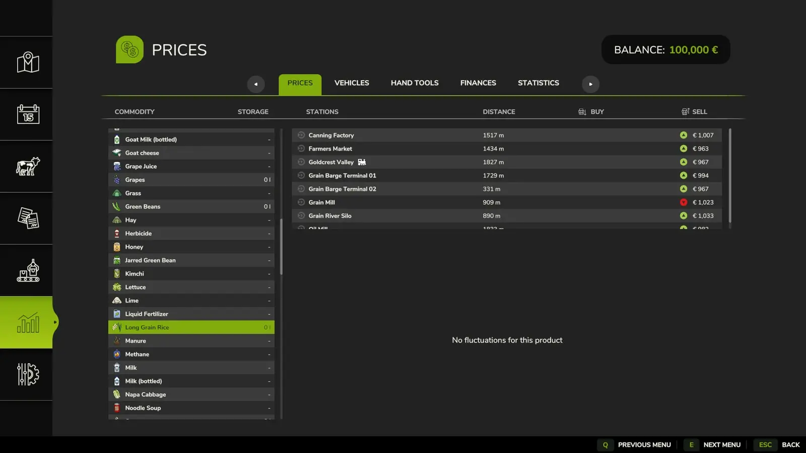Open the contracts documents sidebar icon
806x453 pixels.
(28, 218)
